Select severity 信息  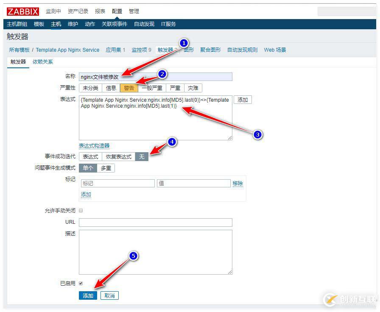click(x=111, y=88)
